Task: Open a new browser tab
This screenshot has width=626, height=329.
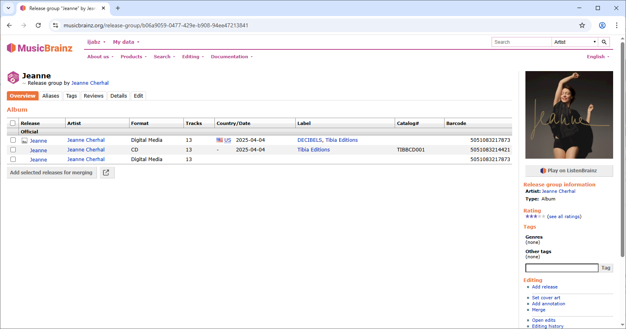Action: tap(118, 8)
